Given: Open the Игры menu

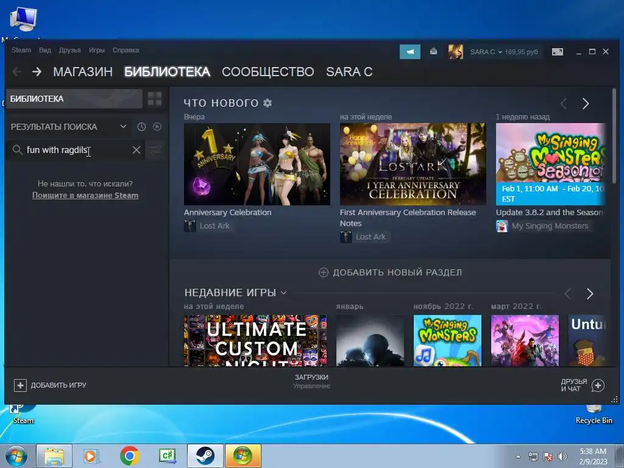Looking at the screenshot, I should pyautogui.click(x=97, y=50).
